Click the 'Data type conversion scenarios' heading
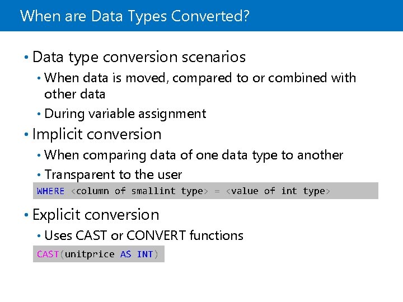This screenshot has height=302, width=403. (139, 57)
